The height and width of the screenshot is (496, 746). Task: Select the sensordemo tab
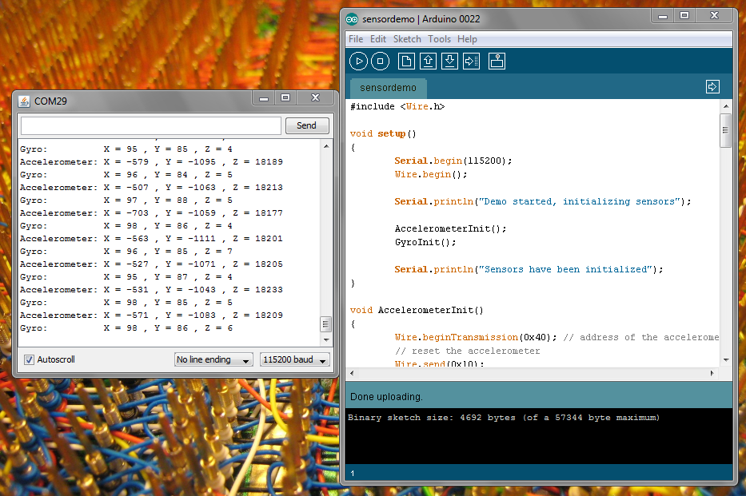pyautogui.click(x=388, y=87)
